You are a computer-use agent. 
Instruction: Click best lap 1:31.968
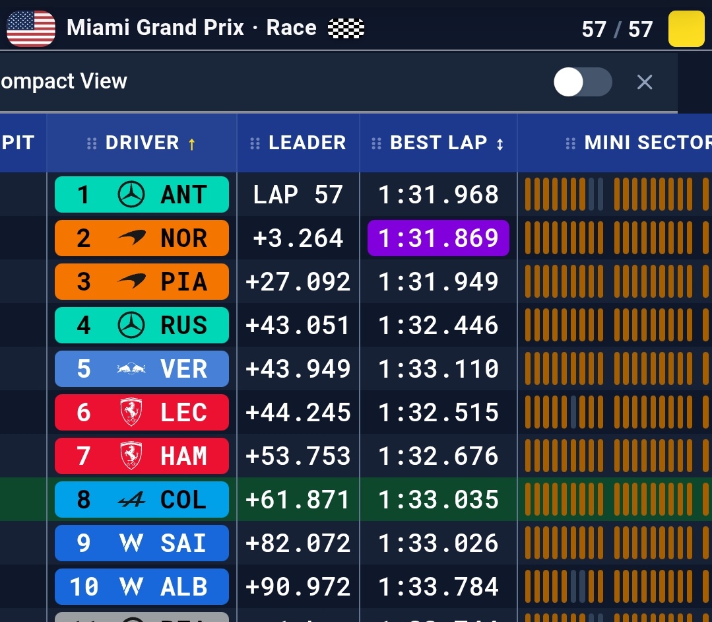pos(438,195)
